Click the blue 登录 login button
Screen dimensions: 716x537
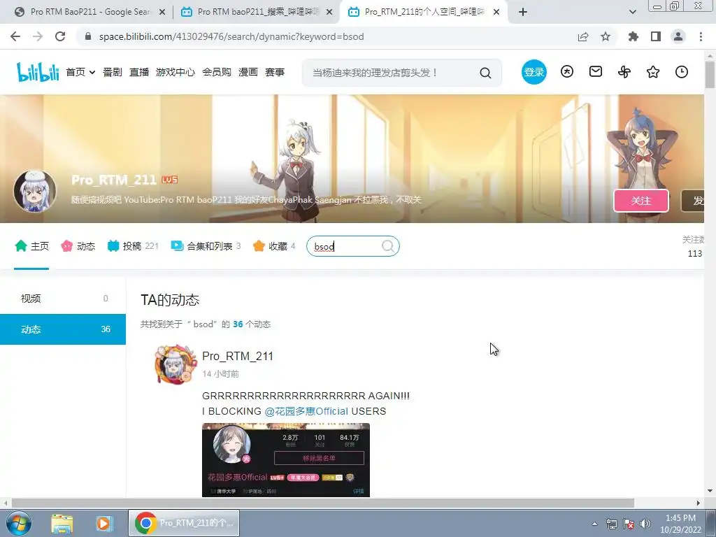pyautogui.click(x=534, y=72)
